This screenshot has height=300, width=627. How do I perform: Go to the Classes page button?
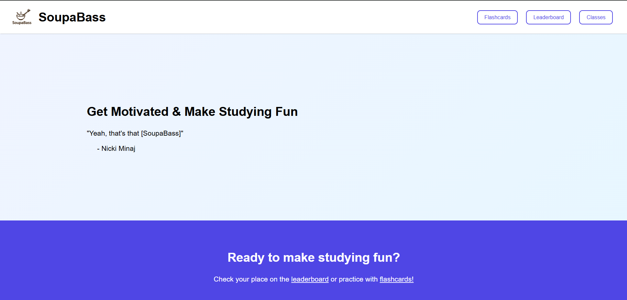[x=596, y=17]
